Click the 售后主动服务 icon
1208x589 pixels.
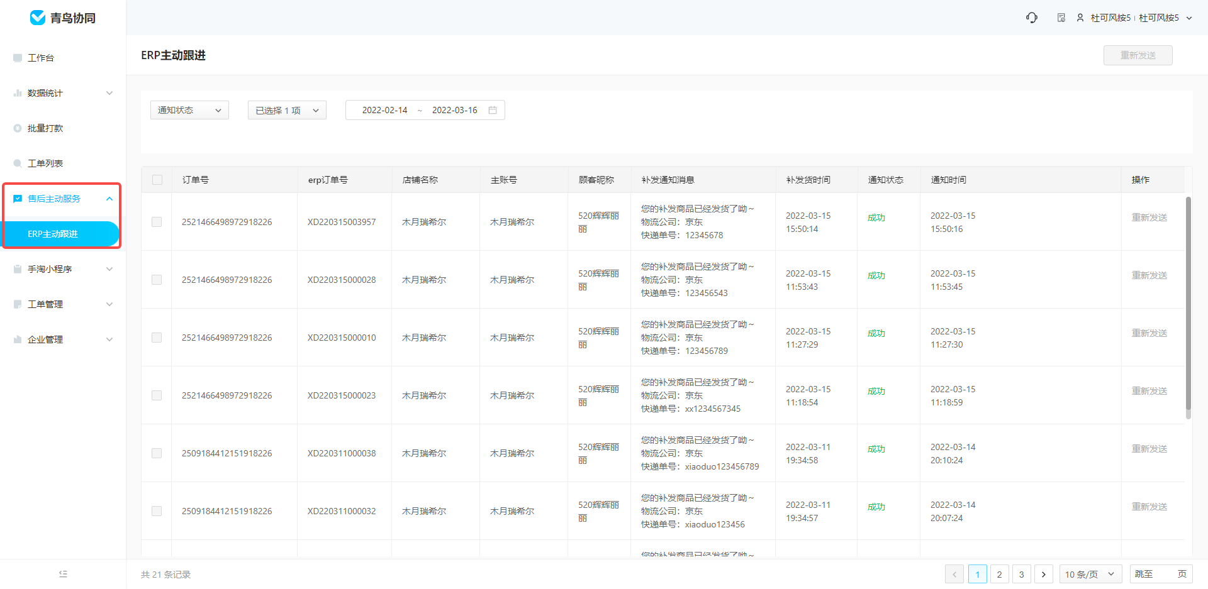(x=18, y=199)
